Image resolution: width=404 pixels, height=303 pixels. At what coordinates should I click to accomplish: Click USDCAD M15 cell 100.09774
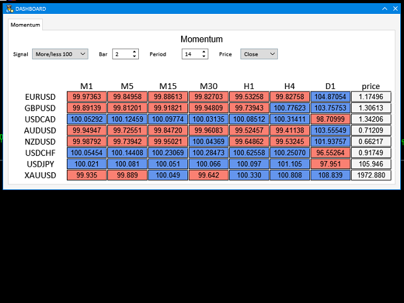(x=168, y=119)
